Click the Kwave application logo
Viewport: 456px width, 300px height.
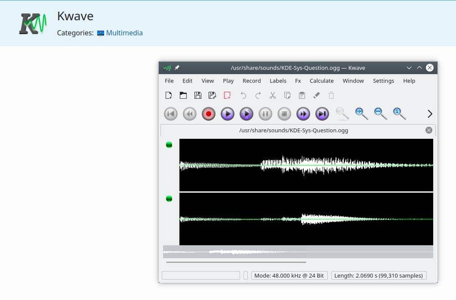click(x=33, y=24)
